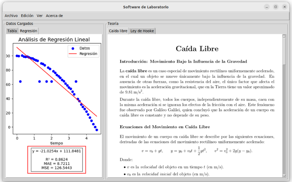Open the Ver menu
292x182 pixels.
pyautogui.click(x=40, y=16)
